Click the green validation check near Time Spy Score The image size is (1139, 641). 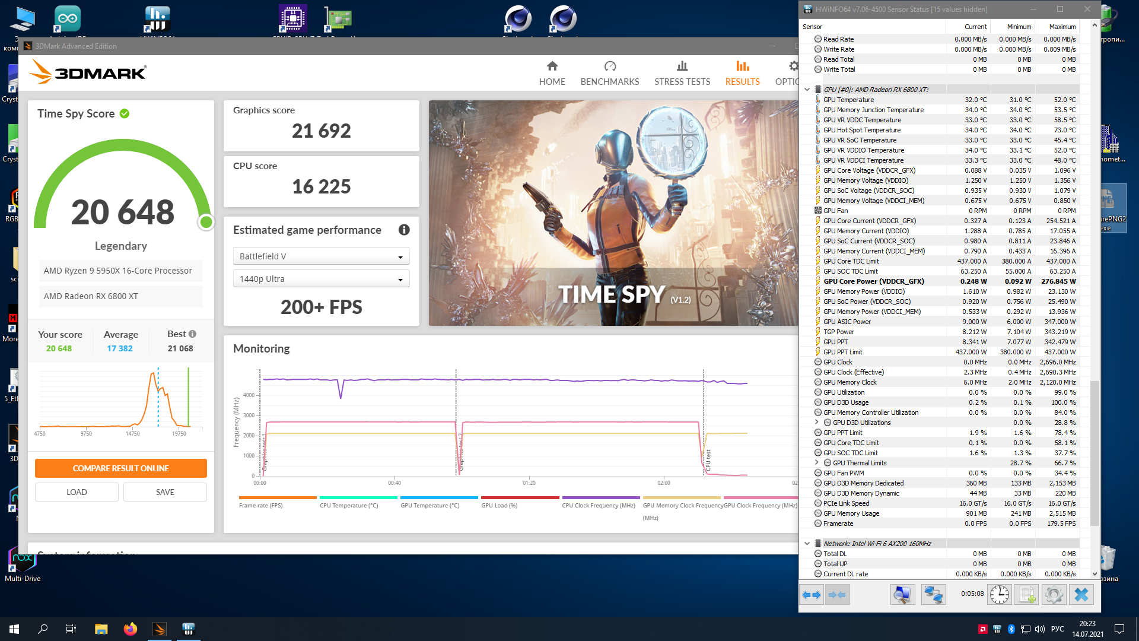pos(125,113)
